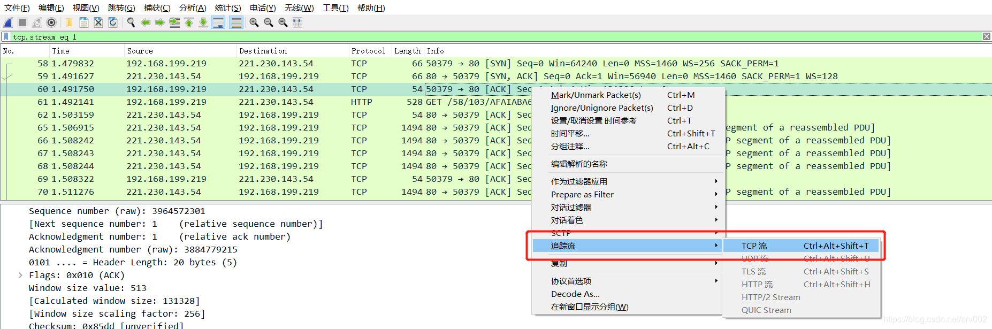Fit the columns to their content
The image size is (992, 329).
pyautogui.click(x=297, y=22)
